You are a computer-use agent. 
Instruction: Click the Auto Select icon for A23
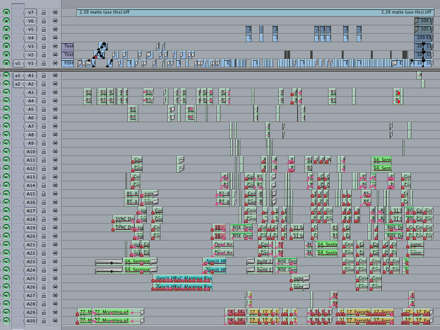point(55,261)
